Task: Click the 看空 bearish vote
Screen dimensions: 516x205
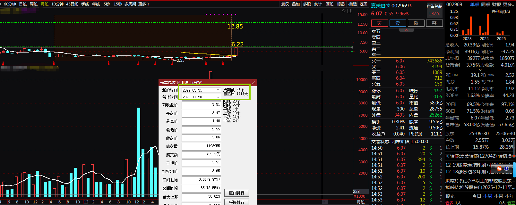Action: pos(511,203)
